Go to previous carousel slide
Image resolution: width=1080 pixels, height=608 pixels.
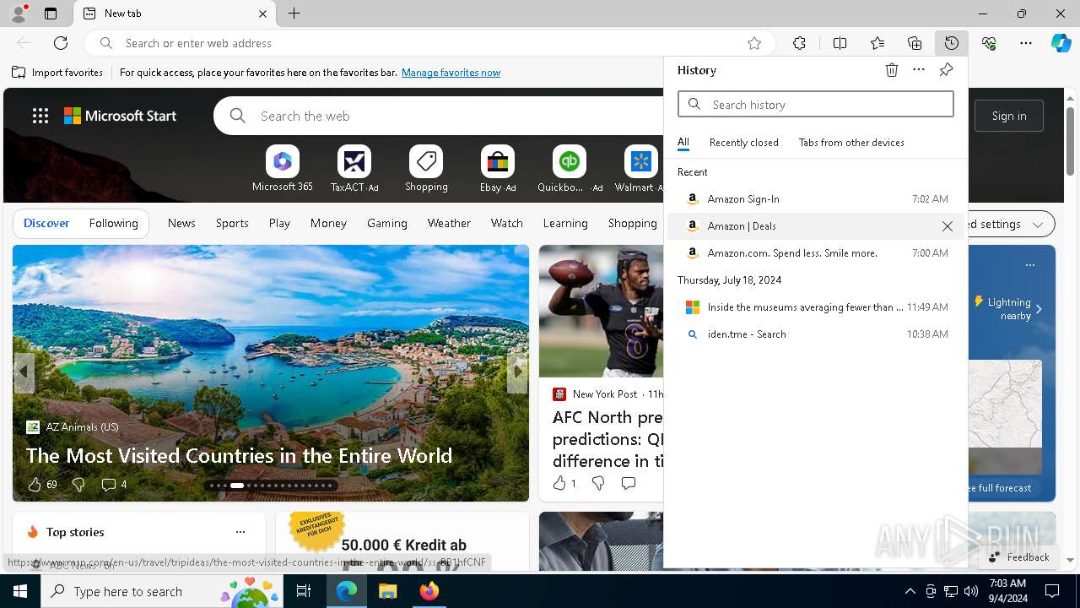[24, 372]
